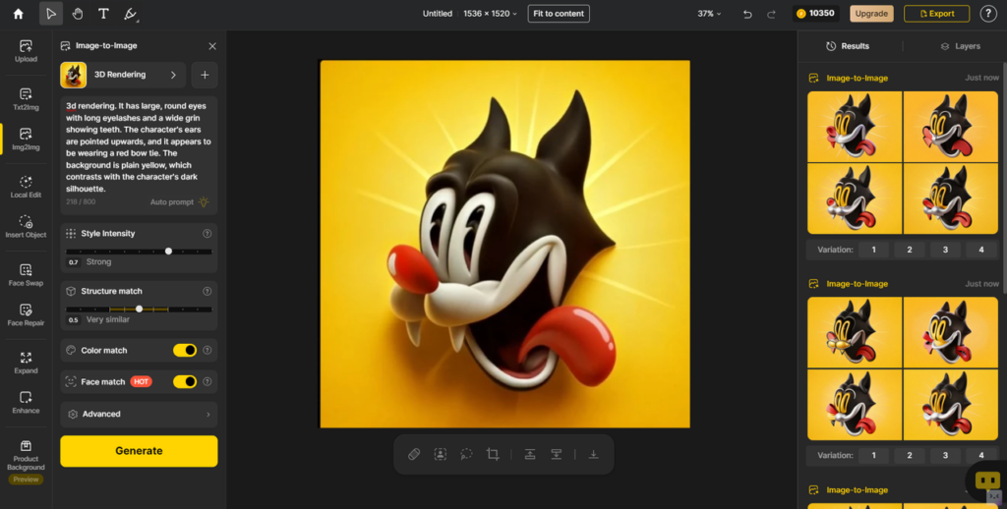Click the Fit to content button
1007x509 pixels.
pos(559,14)
